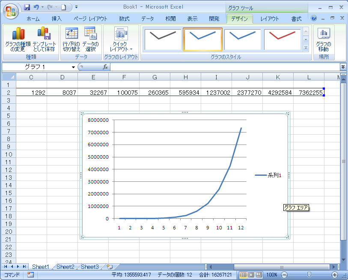The width and height of the screenshot is (348, 280).
Task: Select normal view button in status bar
Action: click(x=243, y=274)
